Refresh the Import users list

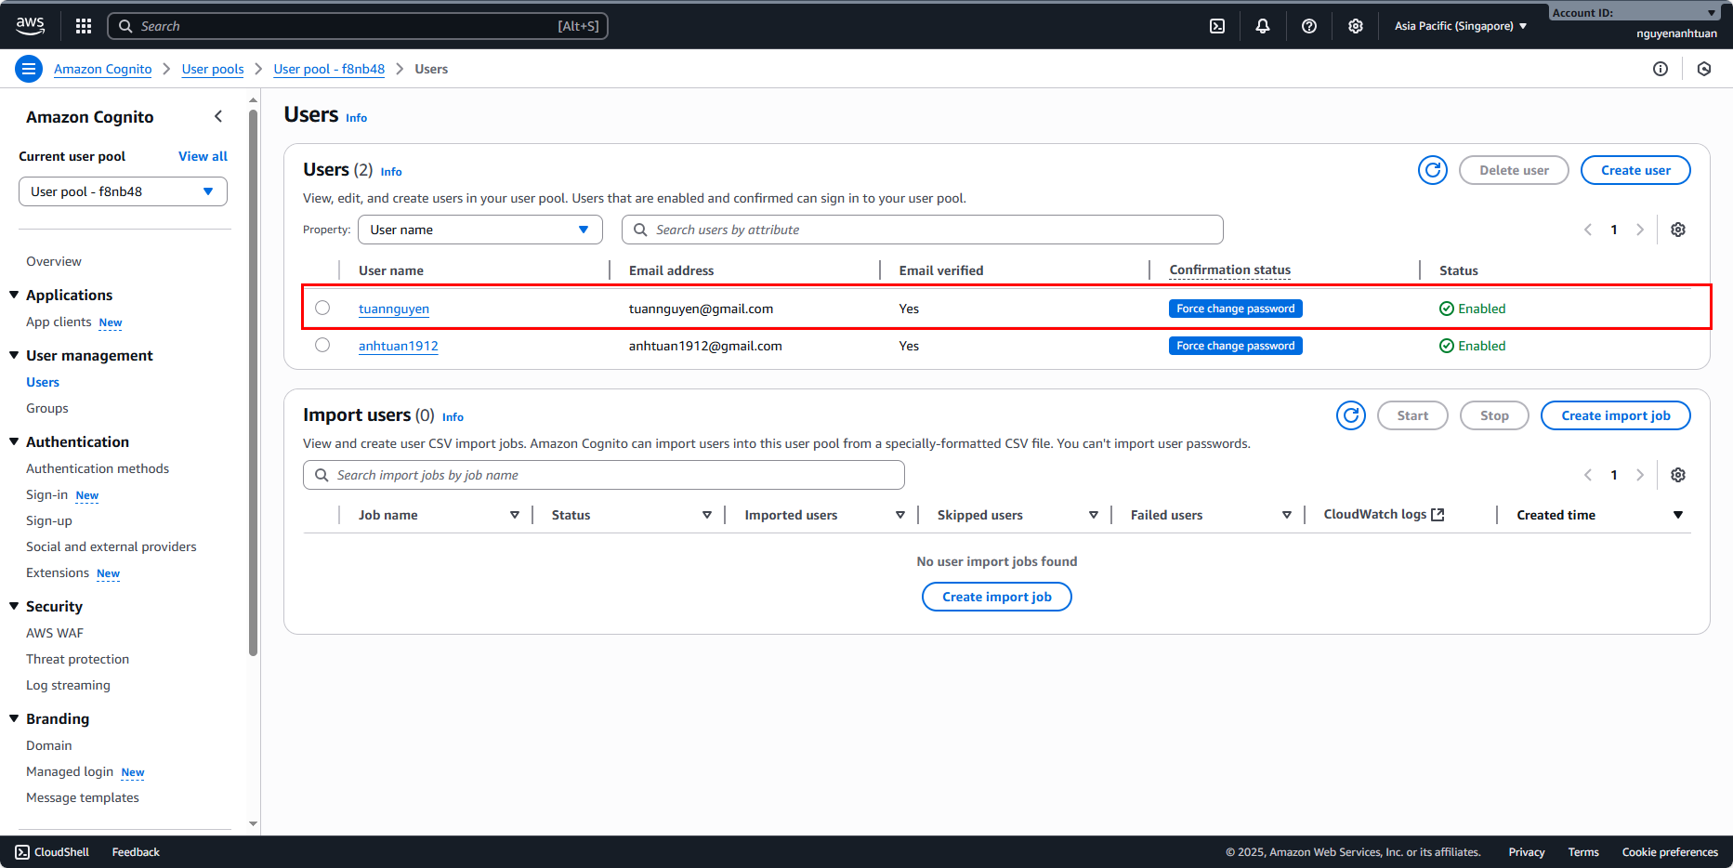(x=1350, y=415)
